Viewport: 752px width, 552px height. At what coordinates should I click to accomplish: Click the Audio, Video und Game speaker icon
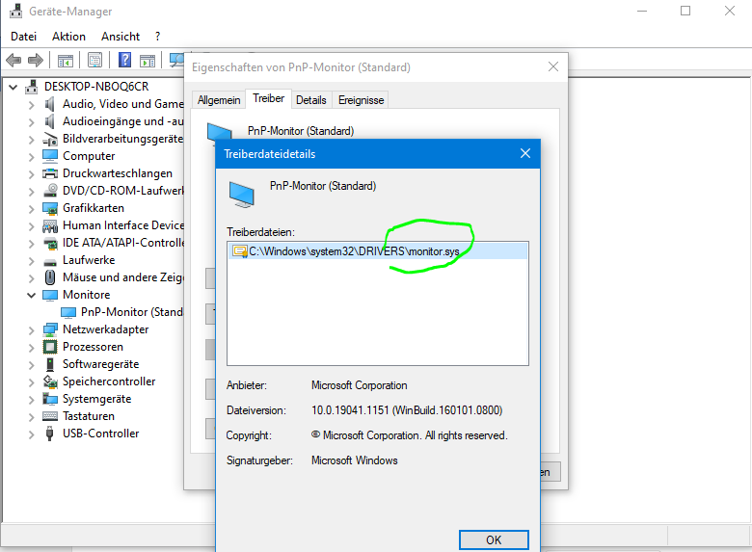[x=49, y=104]
